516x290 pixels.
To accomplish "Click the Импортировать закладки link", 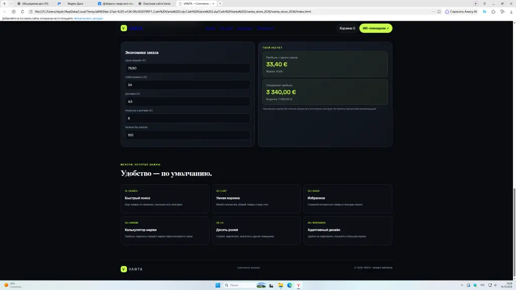I will (88, 19).
